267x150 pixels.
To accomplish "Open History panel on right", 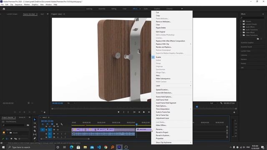I will (243, 63).
